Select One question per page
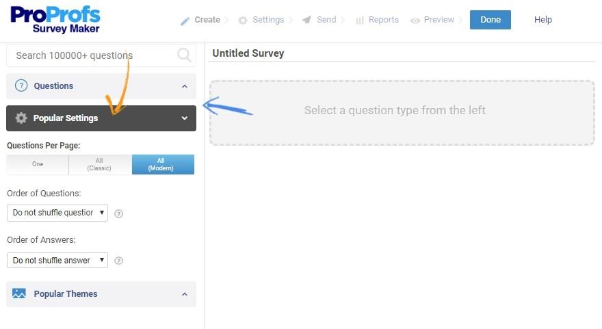The image size is (602, 329). click(x=38, y=165)
